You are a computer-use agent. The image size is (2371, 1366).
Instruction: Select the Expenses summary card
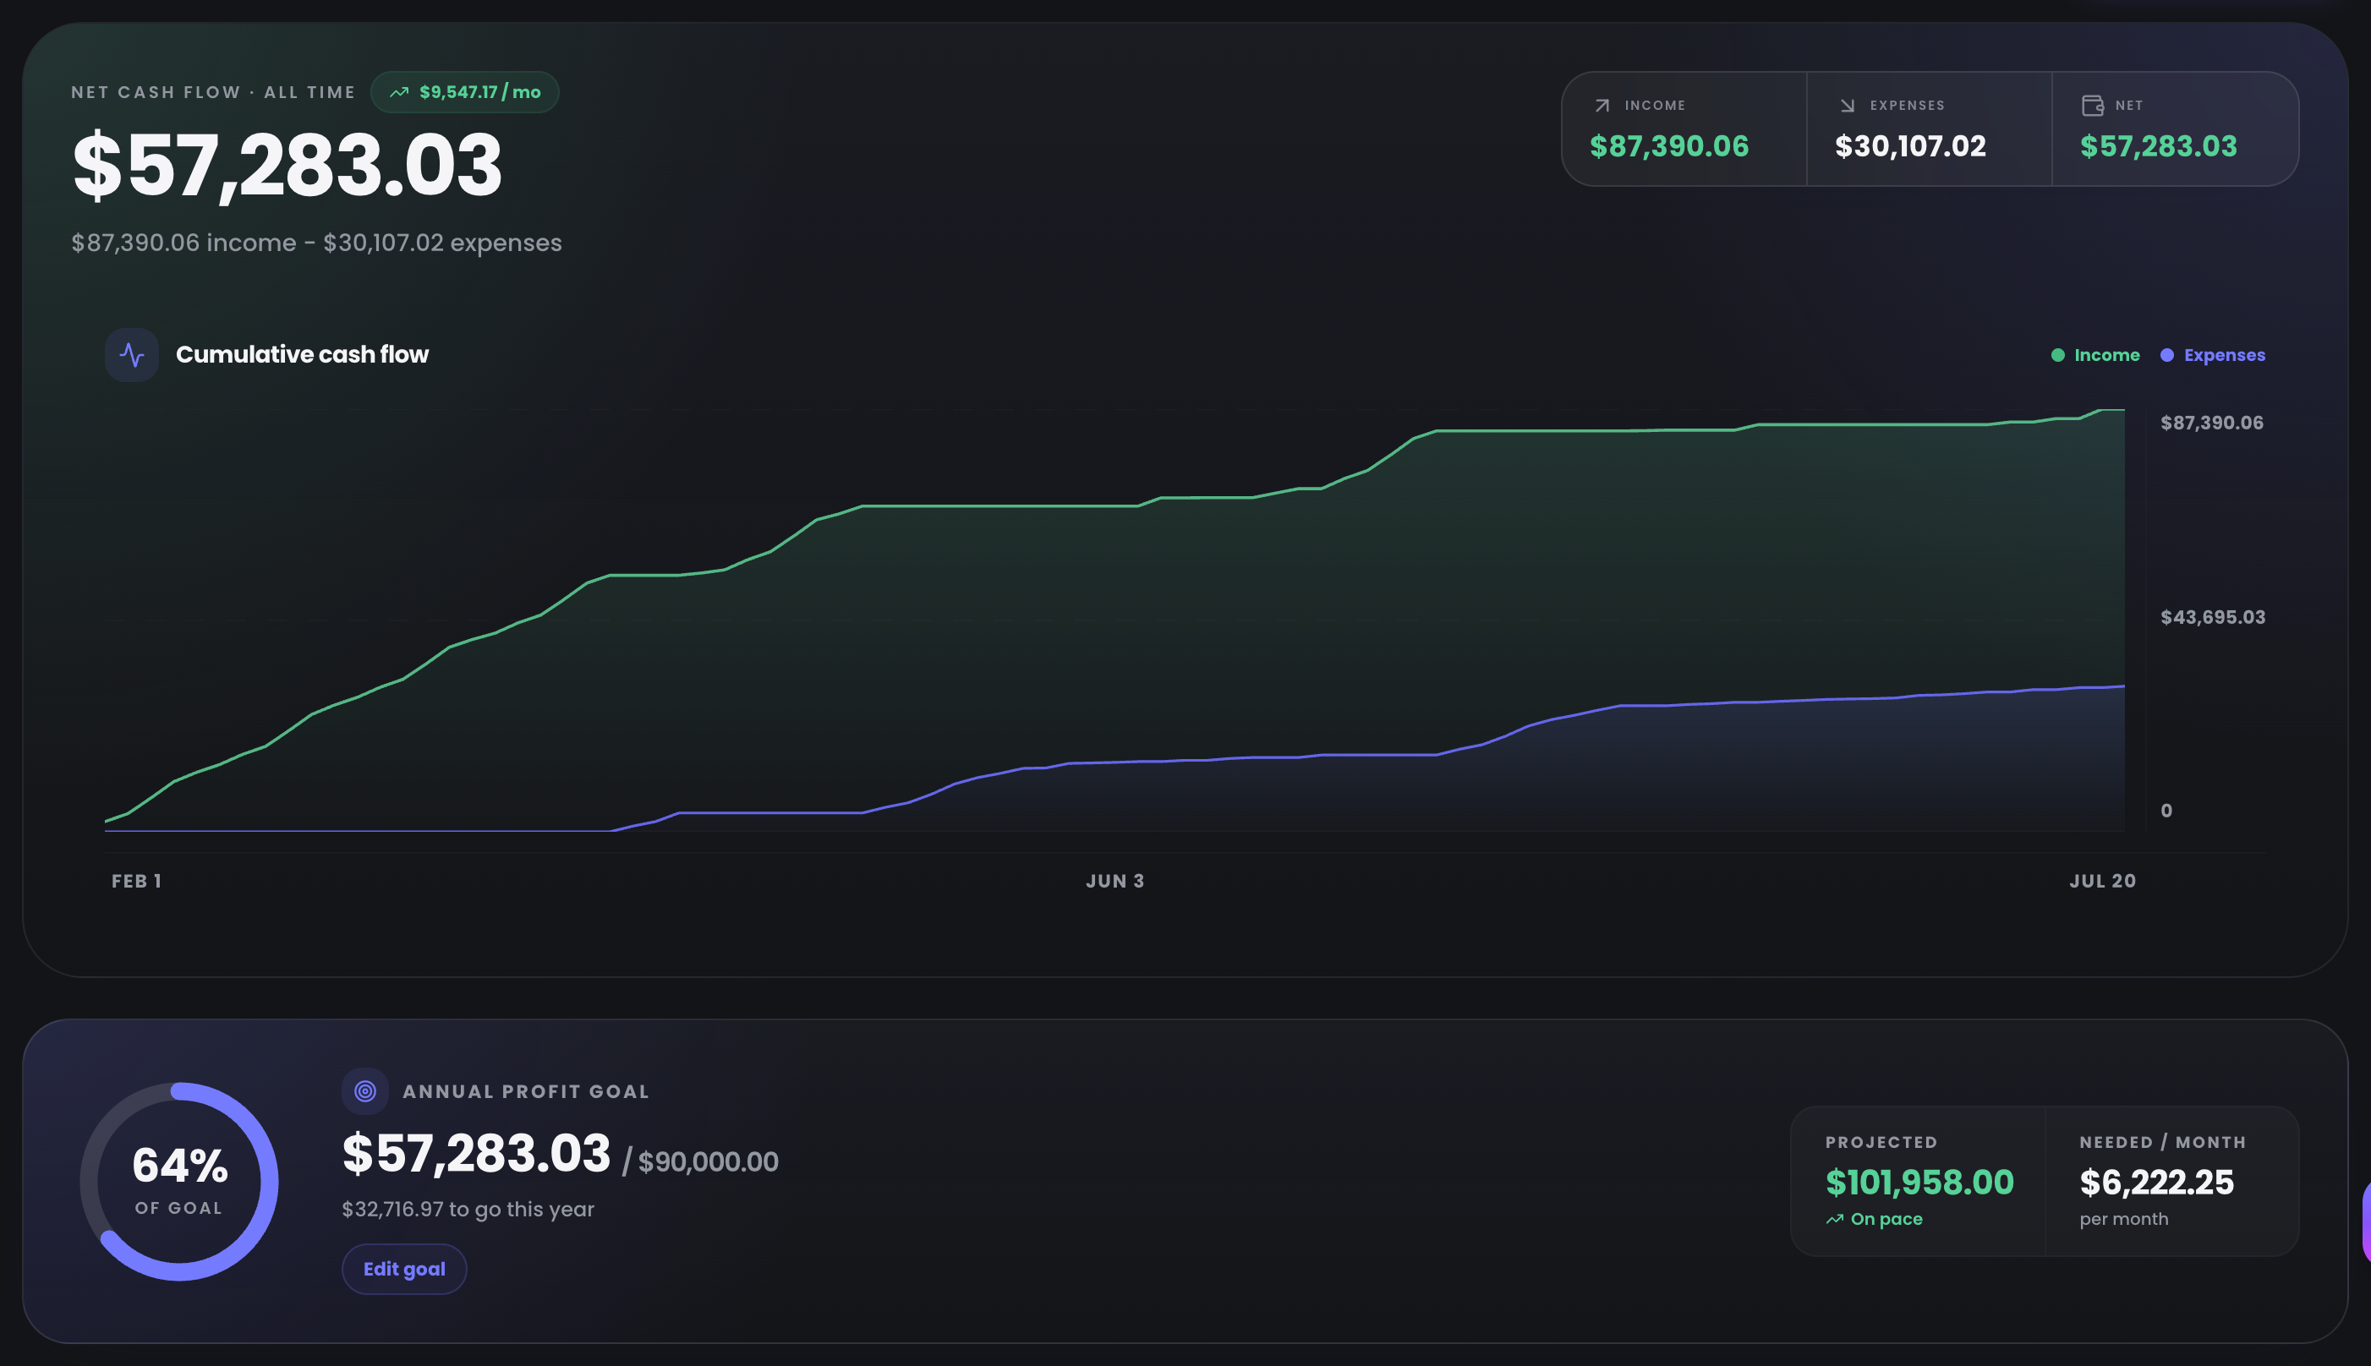pyautogui.click(x=1929, y=128)
